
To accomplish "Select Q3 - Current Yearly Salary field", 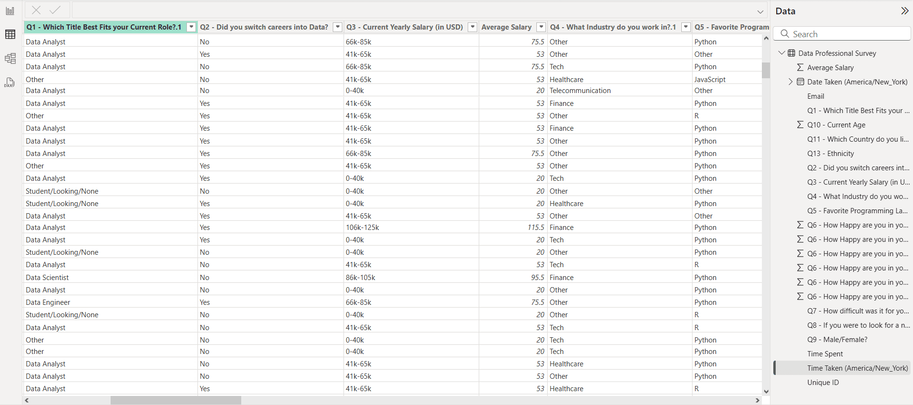I will [858, 182].
